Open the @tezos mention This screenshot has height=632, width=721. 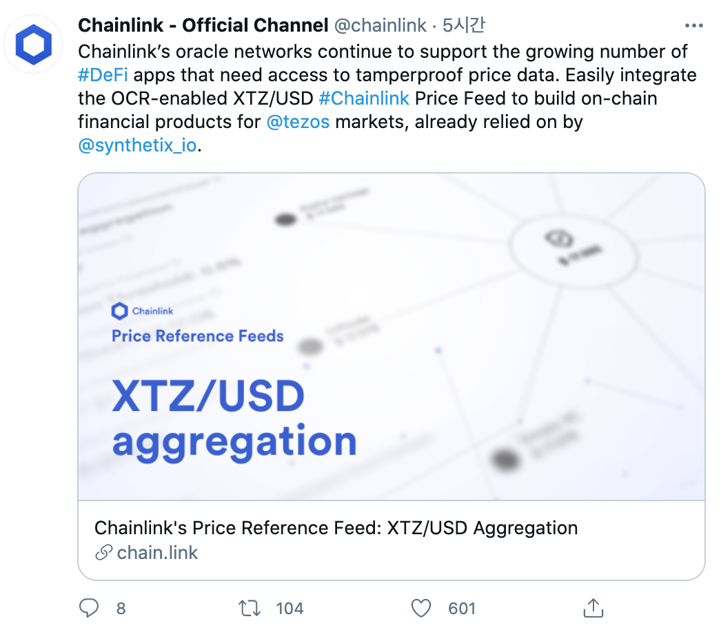tap(298, 121)
